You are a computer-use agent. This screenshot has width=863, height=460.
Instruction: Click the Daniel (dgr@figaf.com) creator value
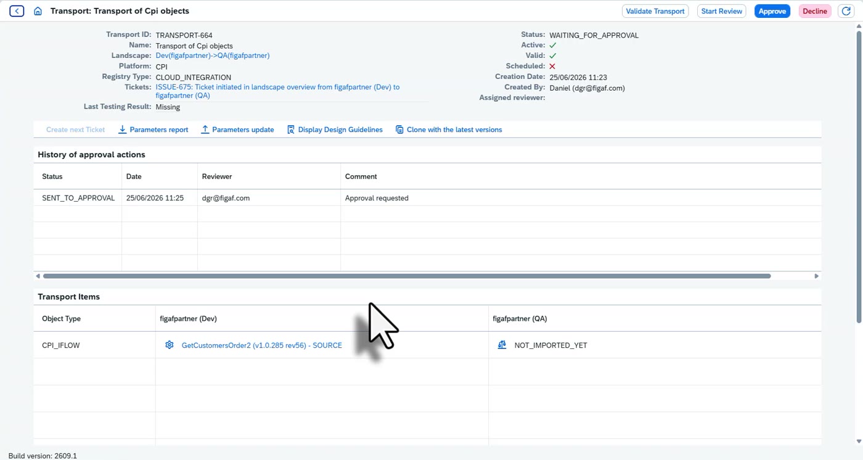(587, 88)
